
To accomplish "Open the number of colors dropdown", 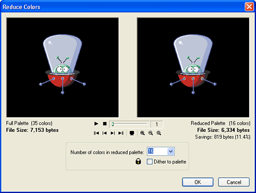I will (171, 152).
